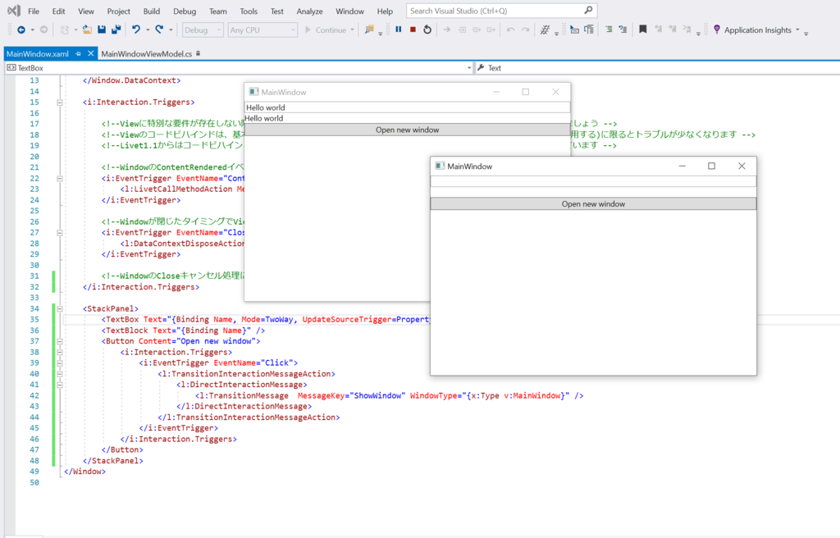Viewport: 840px width, 538px height.
Task: Click the Save All icon
Action: pos(116,30)
